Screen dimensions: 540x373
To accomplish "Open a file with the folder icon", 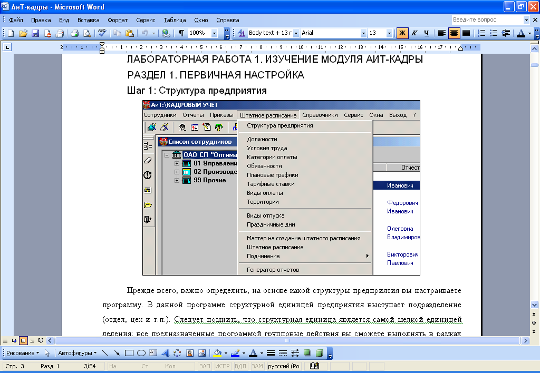I will pyautogui.click(x=23, y=33).
